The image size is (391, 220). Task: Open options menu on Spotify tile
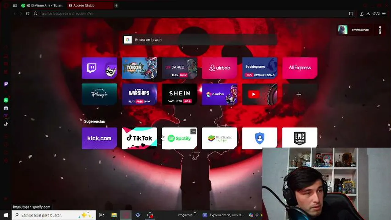(193, 131)
